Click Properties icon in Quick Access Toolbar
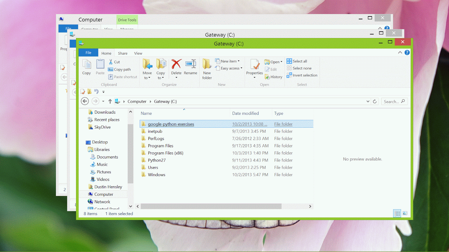Viewport: 449px width, 252px height. click(x=83, y=92)
